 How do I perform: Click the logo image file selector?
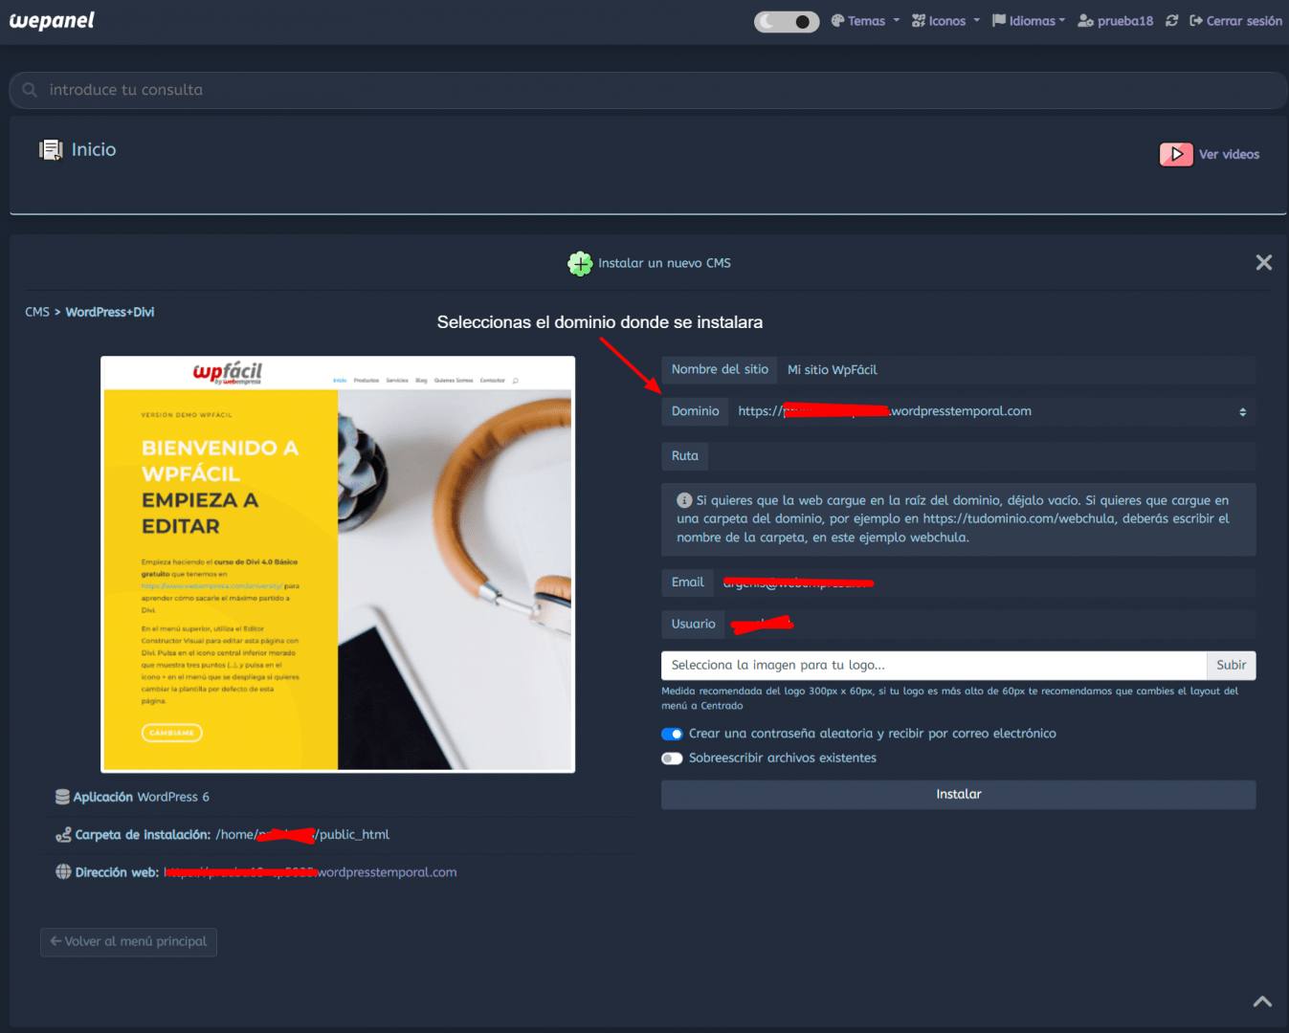[x=933, y=666]
